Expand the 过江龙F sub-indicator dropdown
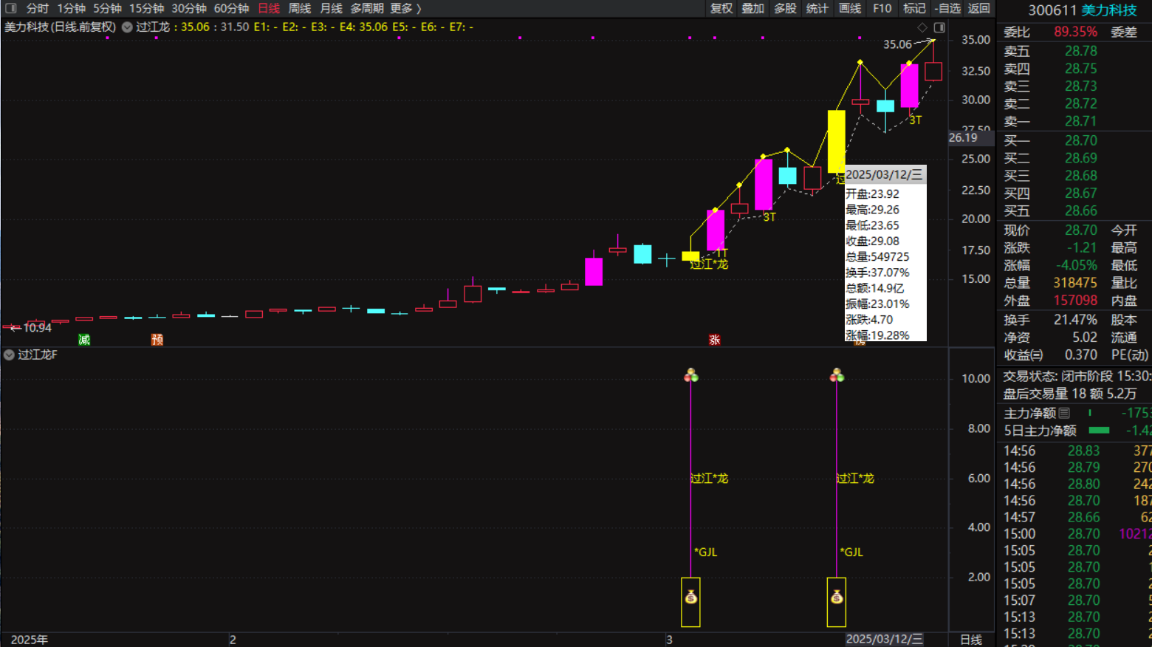This screenshot has height=647, width=1152. point(9,355)
